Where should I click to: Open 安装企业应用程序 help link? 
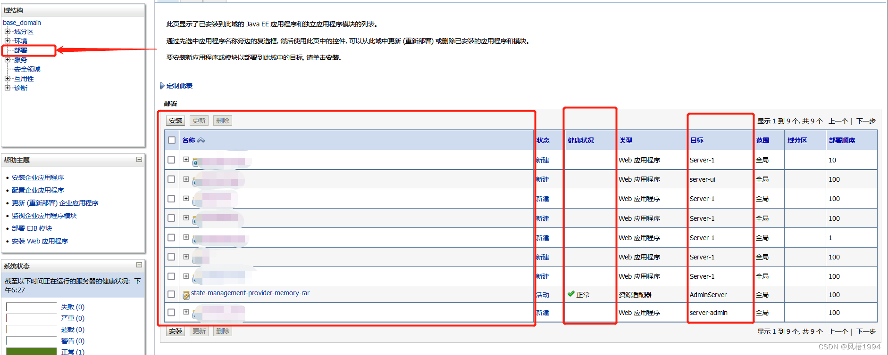38,177
